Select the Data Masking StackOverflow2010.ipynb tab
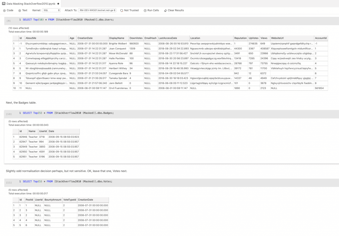Screen dimensions: 339x236 (30, 3)
